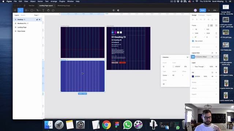Add a new fill

216,72
